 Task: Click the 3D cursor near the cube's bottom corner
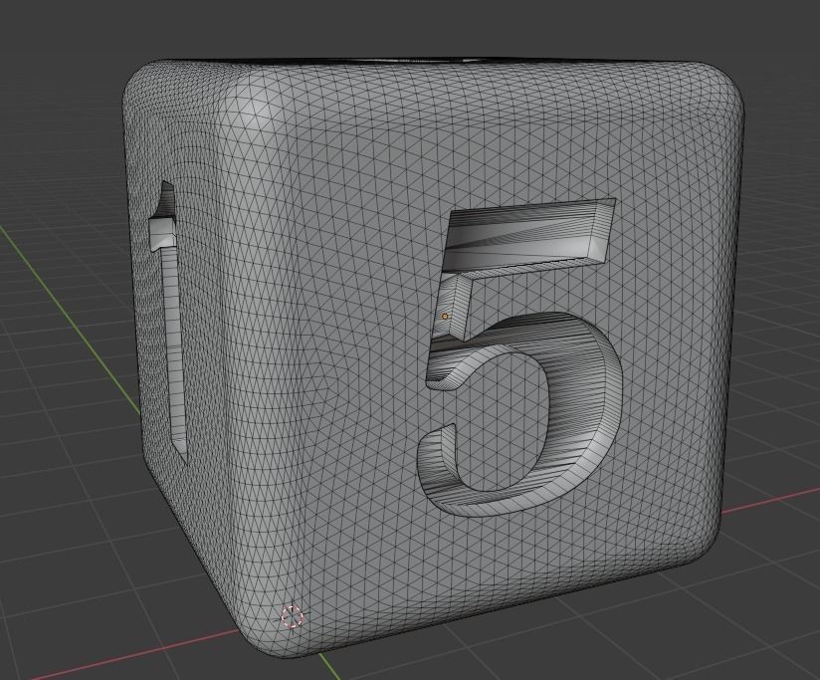coord(292,616)
